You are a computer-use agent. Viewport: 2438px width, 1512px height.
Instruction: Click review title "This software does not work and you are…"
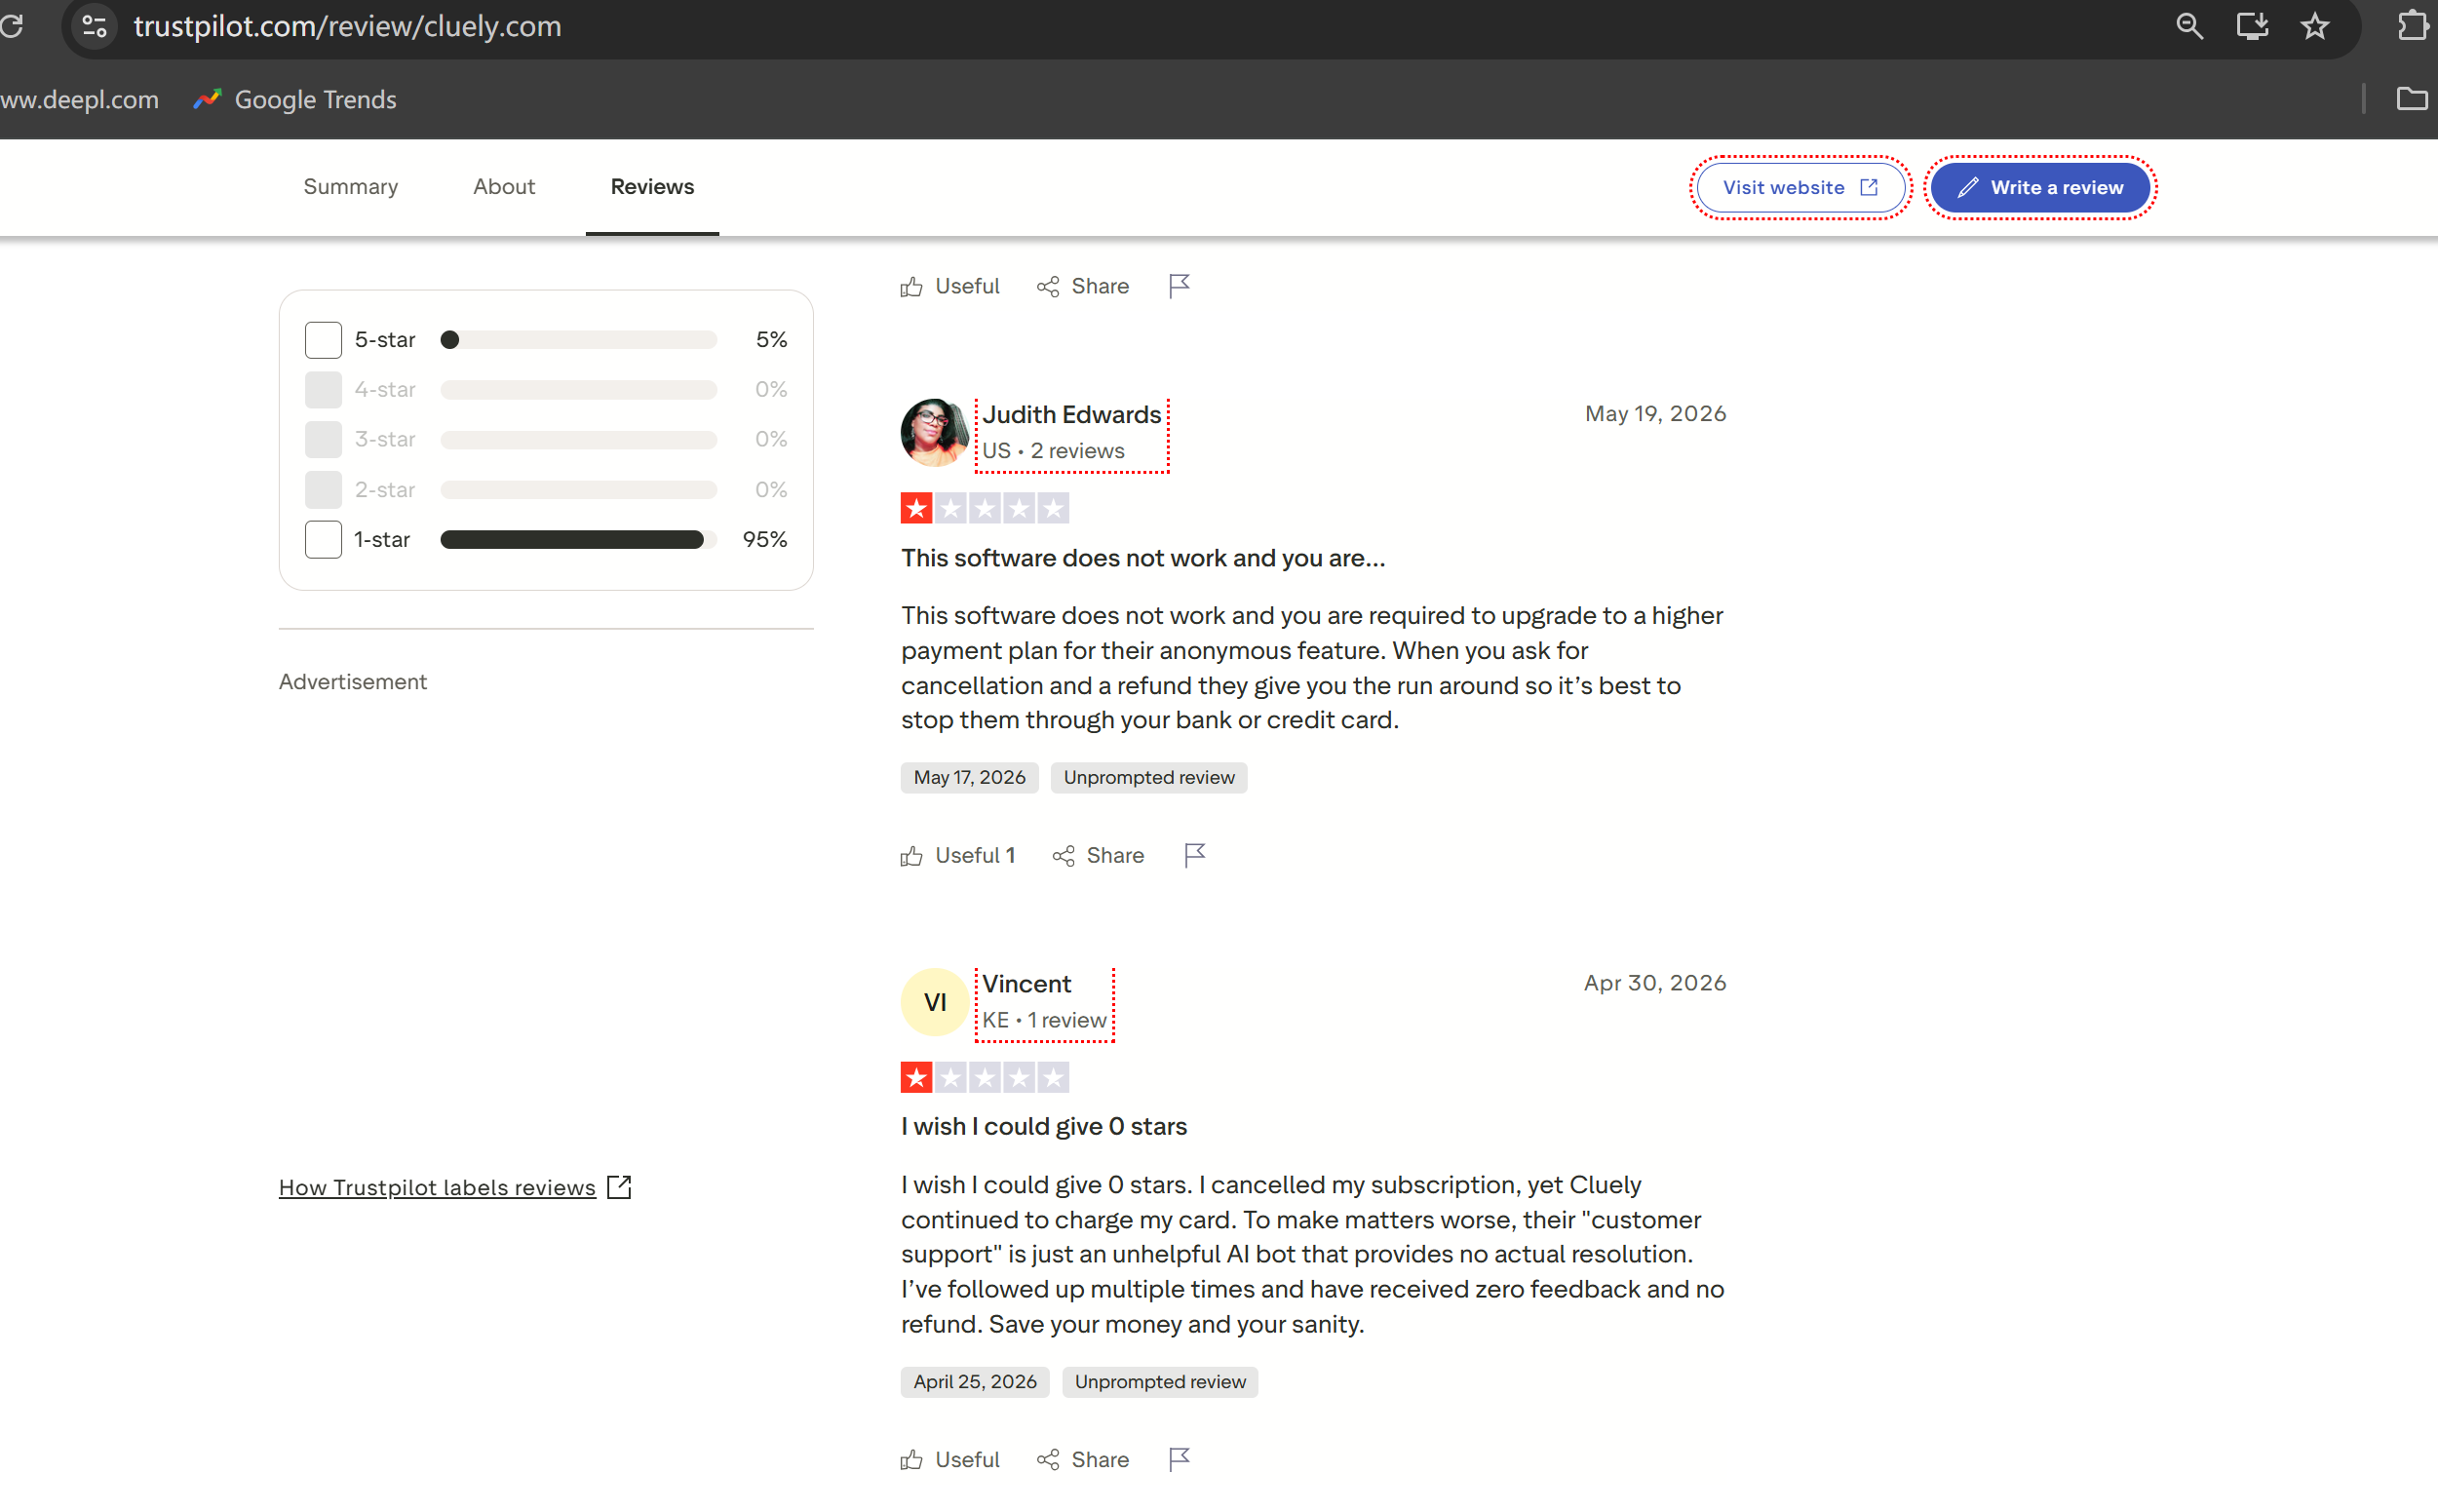pos(1143,558)
